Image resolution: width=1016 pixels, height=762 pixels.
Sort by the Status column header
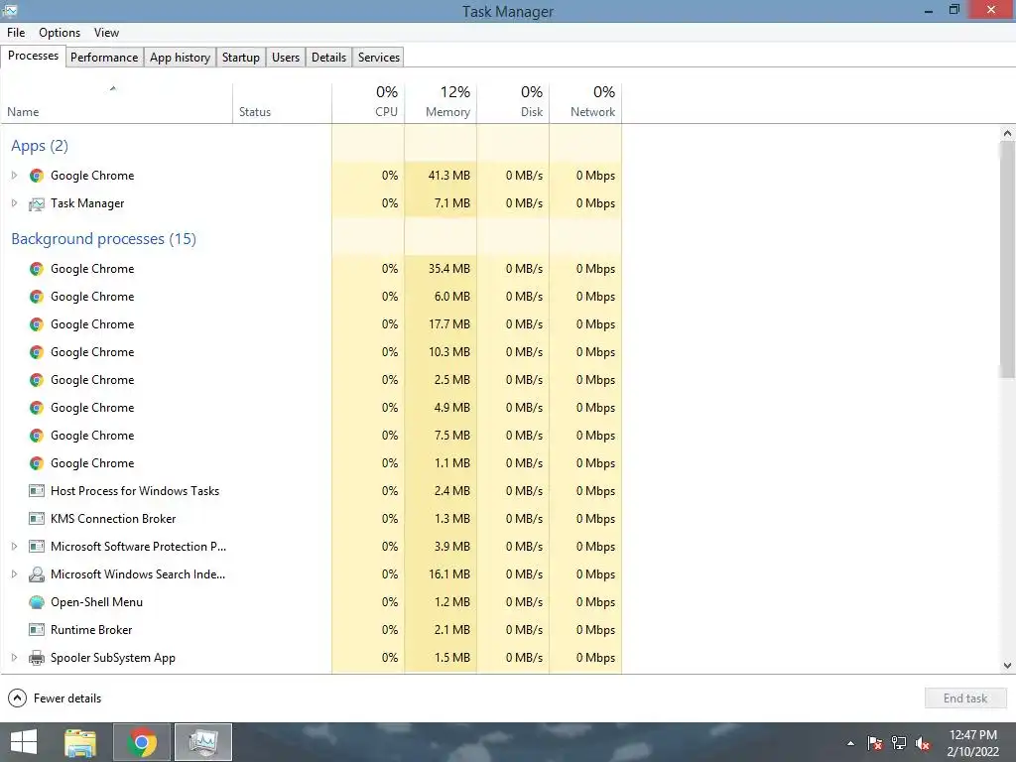282,103
